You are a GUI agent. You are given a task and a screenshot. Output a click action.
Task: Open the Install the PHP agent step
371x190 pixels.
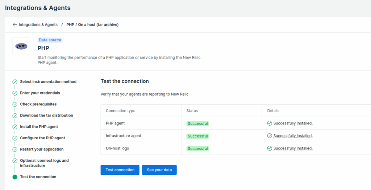39,127
